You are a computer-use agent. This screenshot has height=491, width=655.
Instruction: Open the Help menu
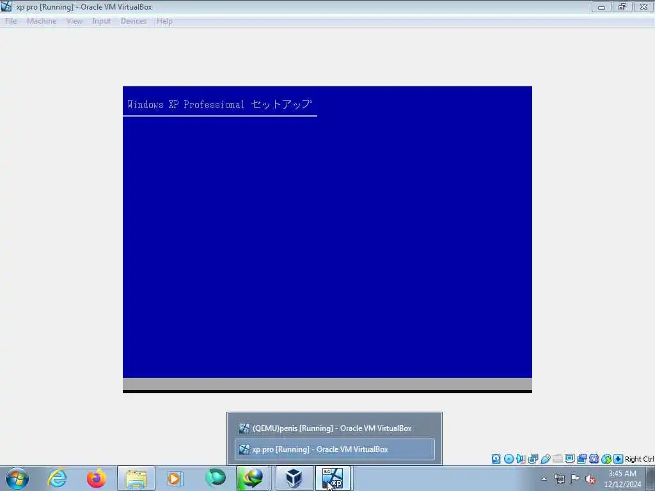[x=164, y=21]
